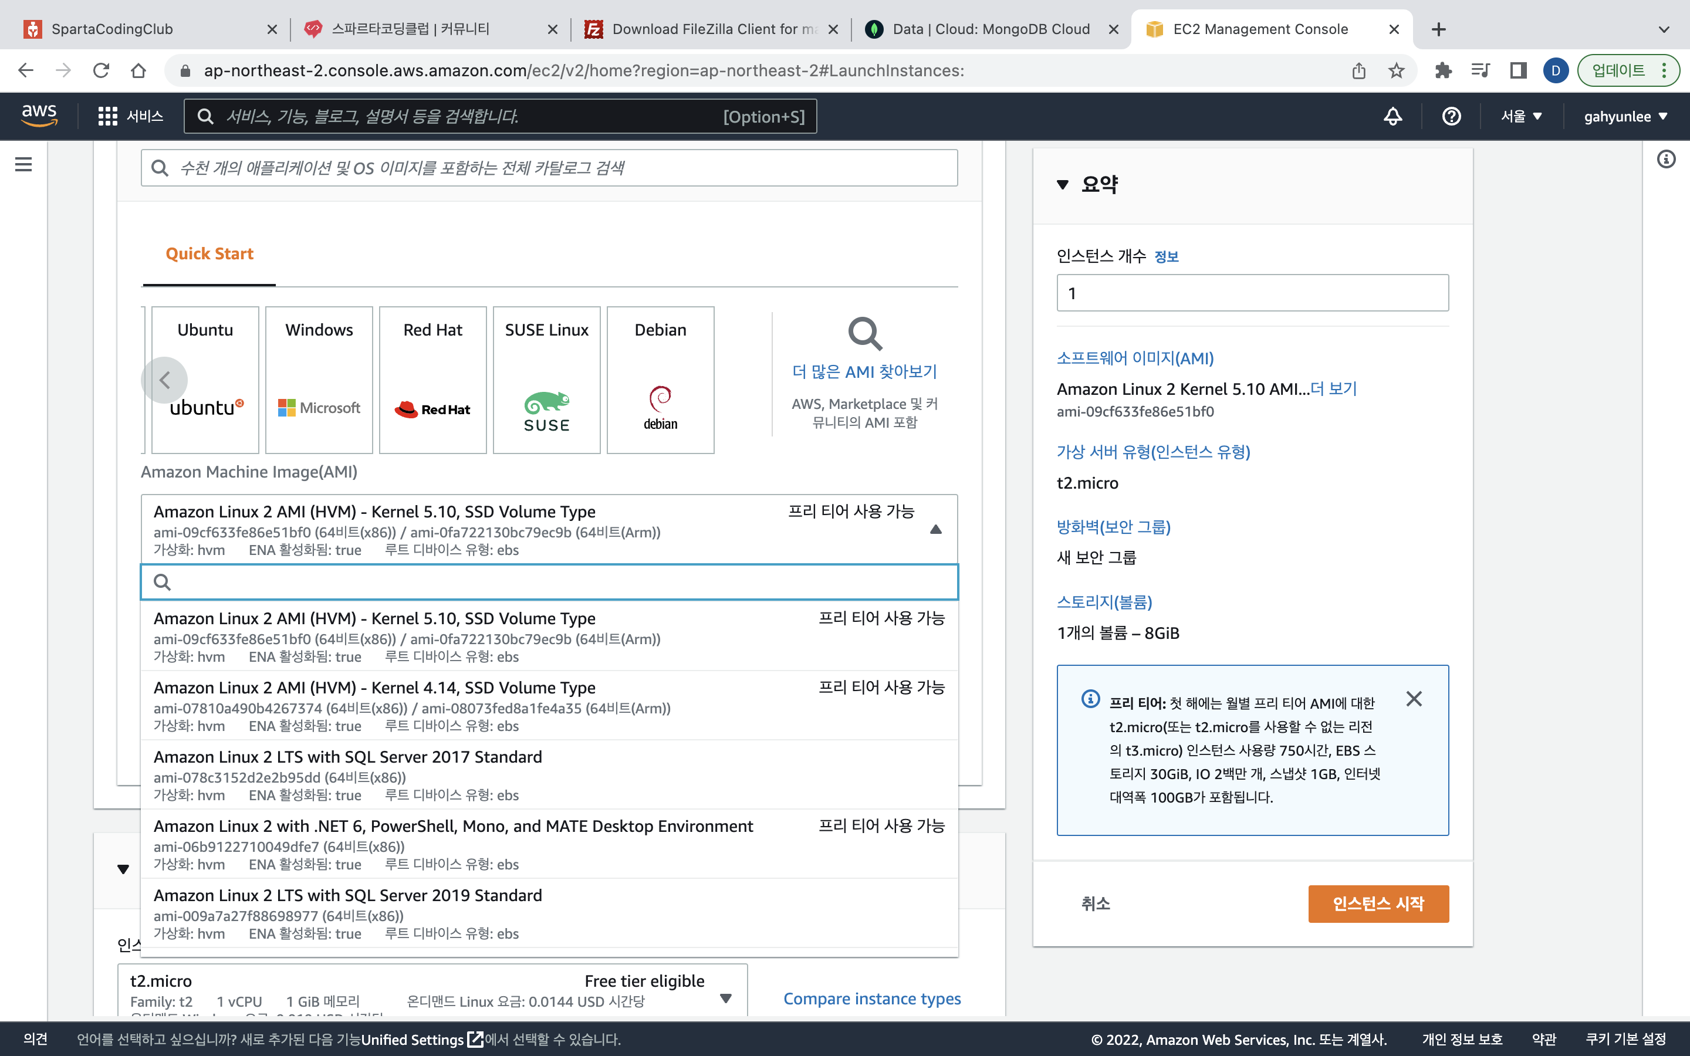The width and height of the screenshot is (1690, 1056).
Task: Open the 스토리지(볼륨) link
Action: coord(1104,602)
